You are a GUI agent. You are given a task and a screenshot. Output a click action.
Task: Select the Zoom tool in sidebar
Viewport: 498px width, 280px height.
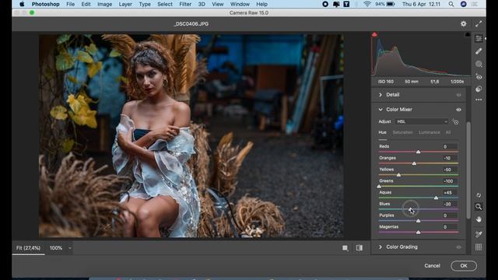click(479, 207)
